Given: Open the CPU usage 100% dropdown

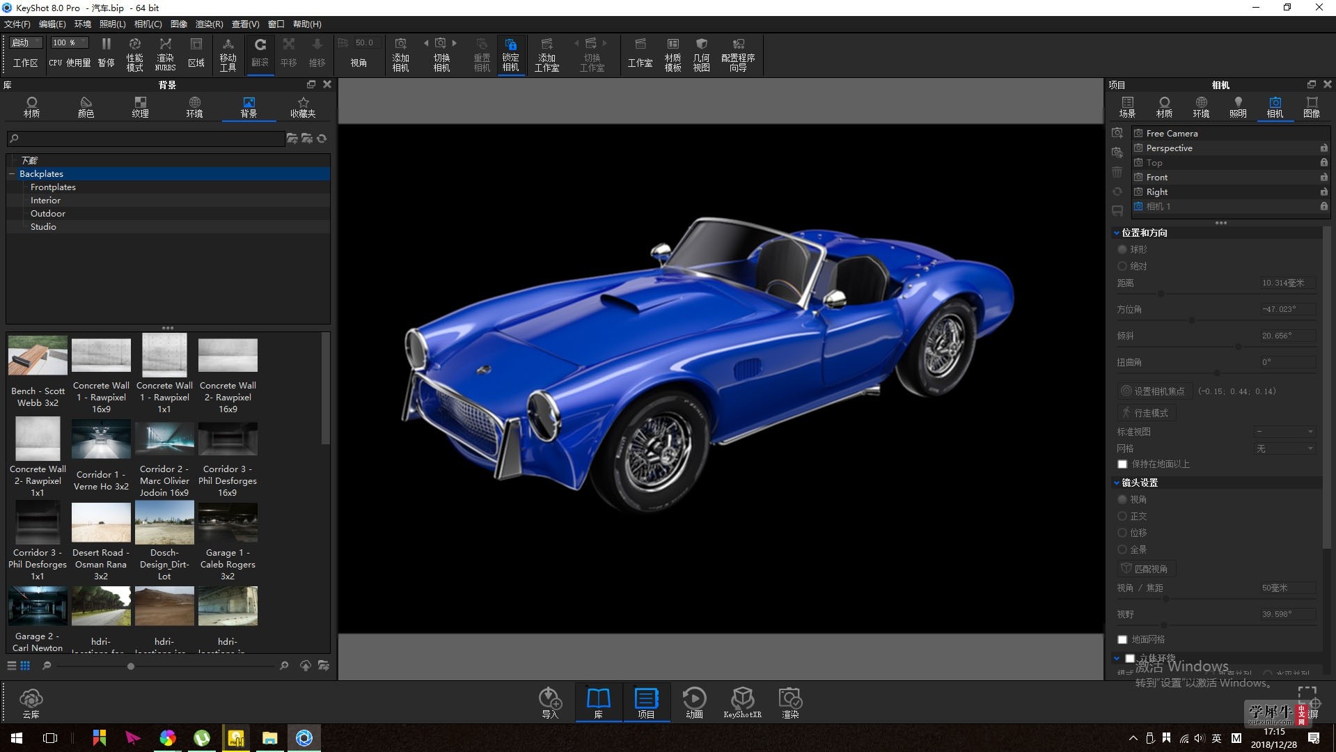Looking at the screenshot, I should point(69,42).
